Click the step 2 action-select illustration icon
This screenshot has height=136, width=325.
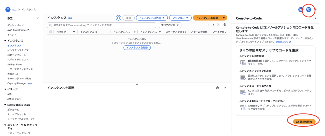[243, 77]
